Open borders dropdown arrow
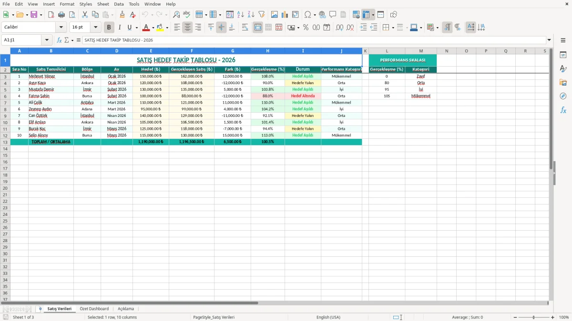Image resolution: width=572 pixels, height=321 pixels. coord(393,28)
